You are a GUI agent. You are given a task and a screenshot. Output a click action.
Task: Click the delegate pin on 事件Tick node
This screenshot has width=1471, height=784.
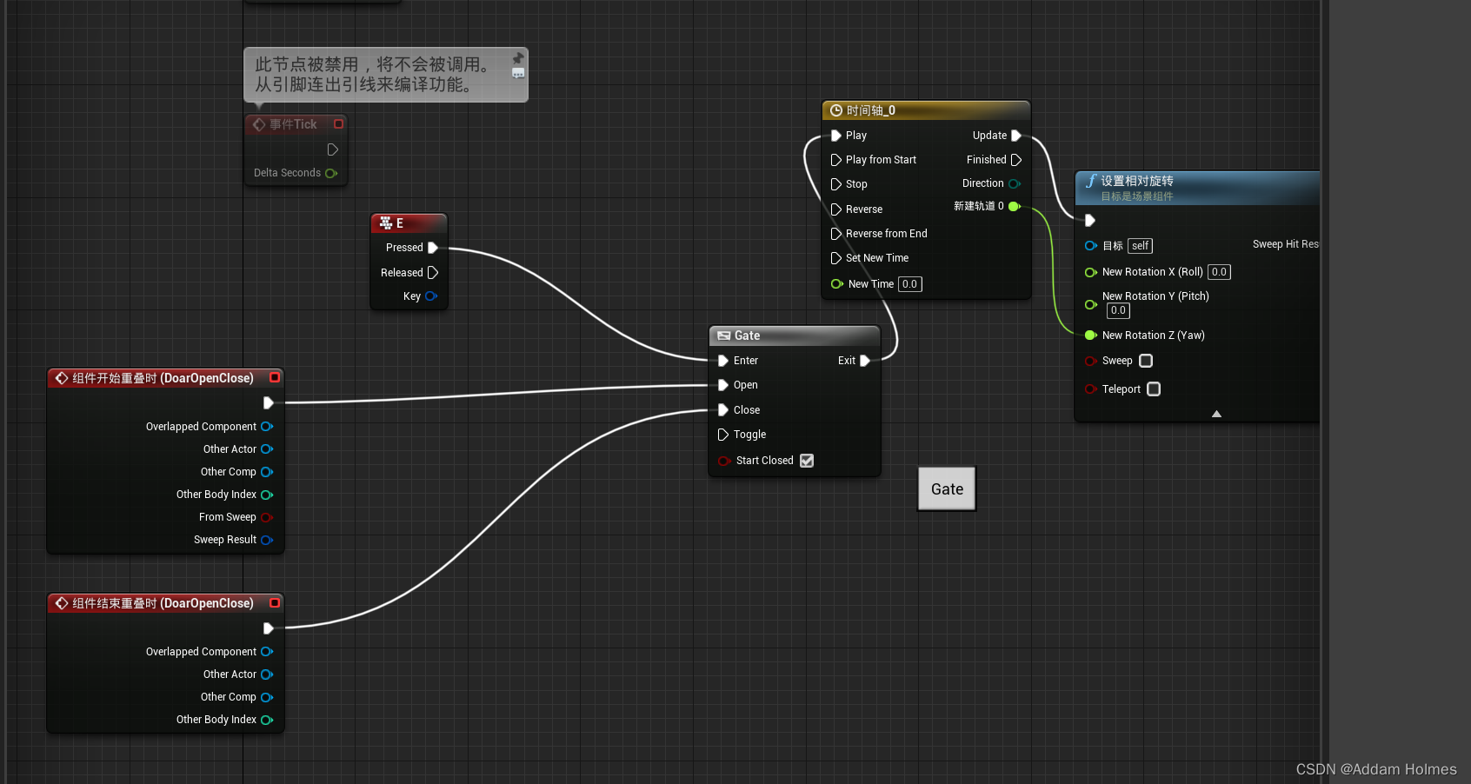339,124
